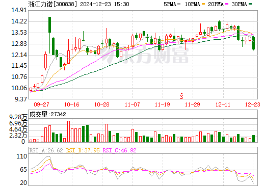This screenshot has width=265, height=186.
Task: Click the RSI_B:37.95 indicator label
Action: click(83, 150)
